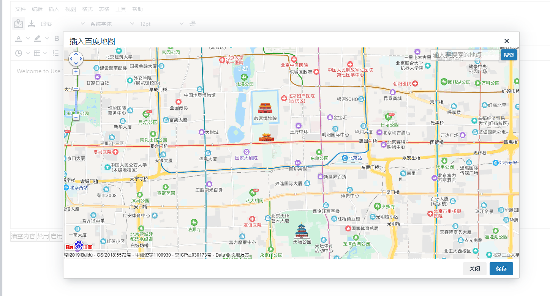Image resolution: width=550 pixels, height=296 pixels.
Task: Click the 保存 save button
Action: pyautogui.click(x=501, y=269)
